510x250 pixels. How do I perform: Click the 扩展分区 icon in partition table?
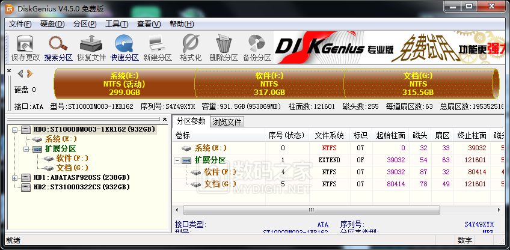tap(186, 160)
